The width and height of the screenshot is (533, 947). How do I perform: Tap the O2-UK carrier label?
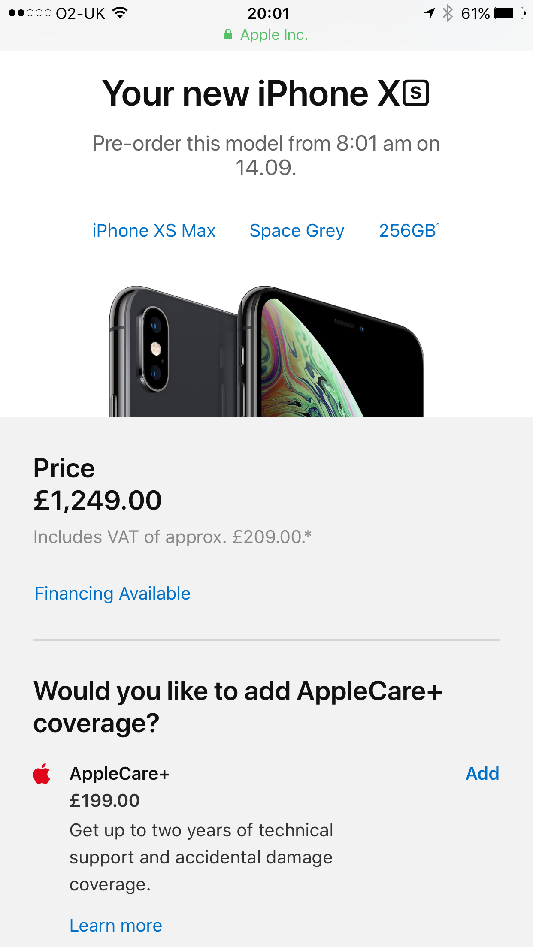(x=80, y=13)
